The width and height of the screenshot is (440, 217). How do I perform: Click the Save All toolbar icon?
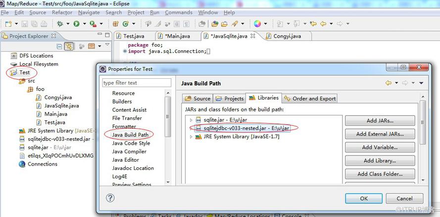[x=34, y=24]
